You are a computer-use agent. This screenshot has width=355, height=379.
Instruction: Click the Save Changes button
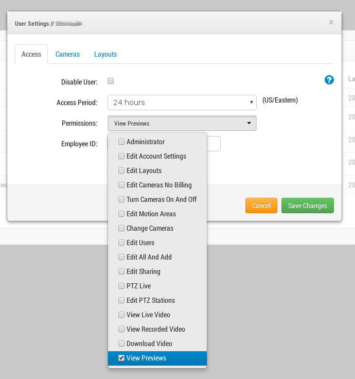307,205
